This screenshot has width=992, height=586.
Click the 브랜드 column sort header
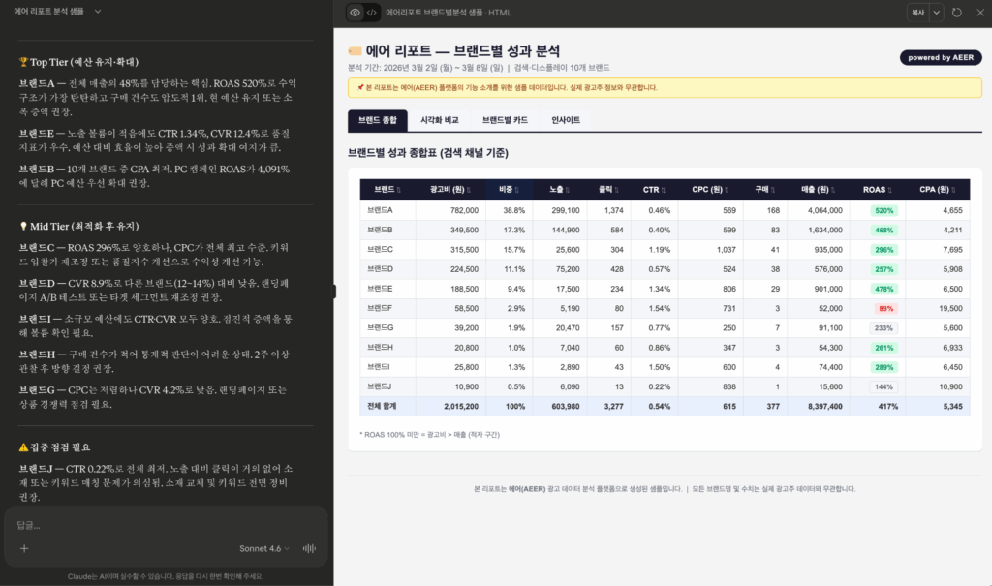click(x=387, y=190)
